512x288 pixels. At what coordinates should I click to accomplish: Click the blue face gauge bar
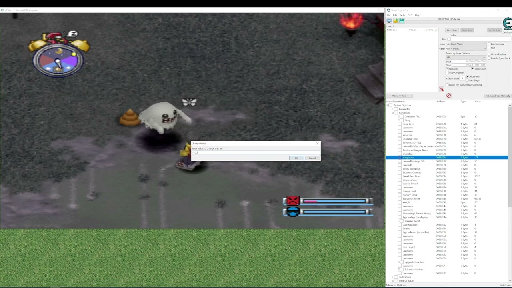coord(334,212)
